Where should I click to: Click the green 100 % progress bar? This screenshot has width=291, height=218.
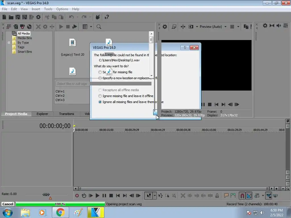(x=60, y=204)
